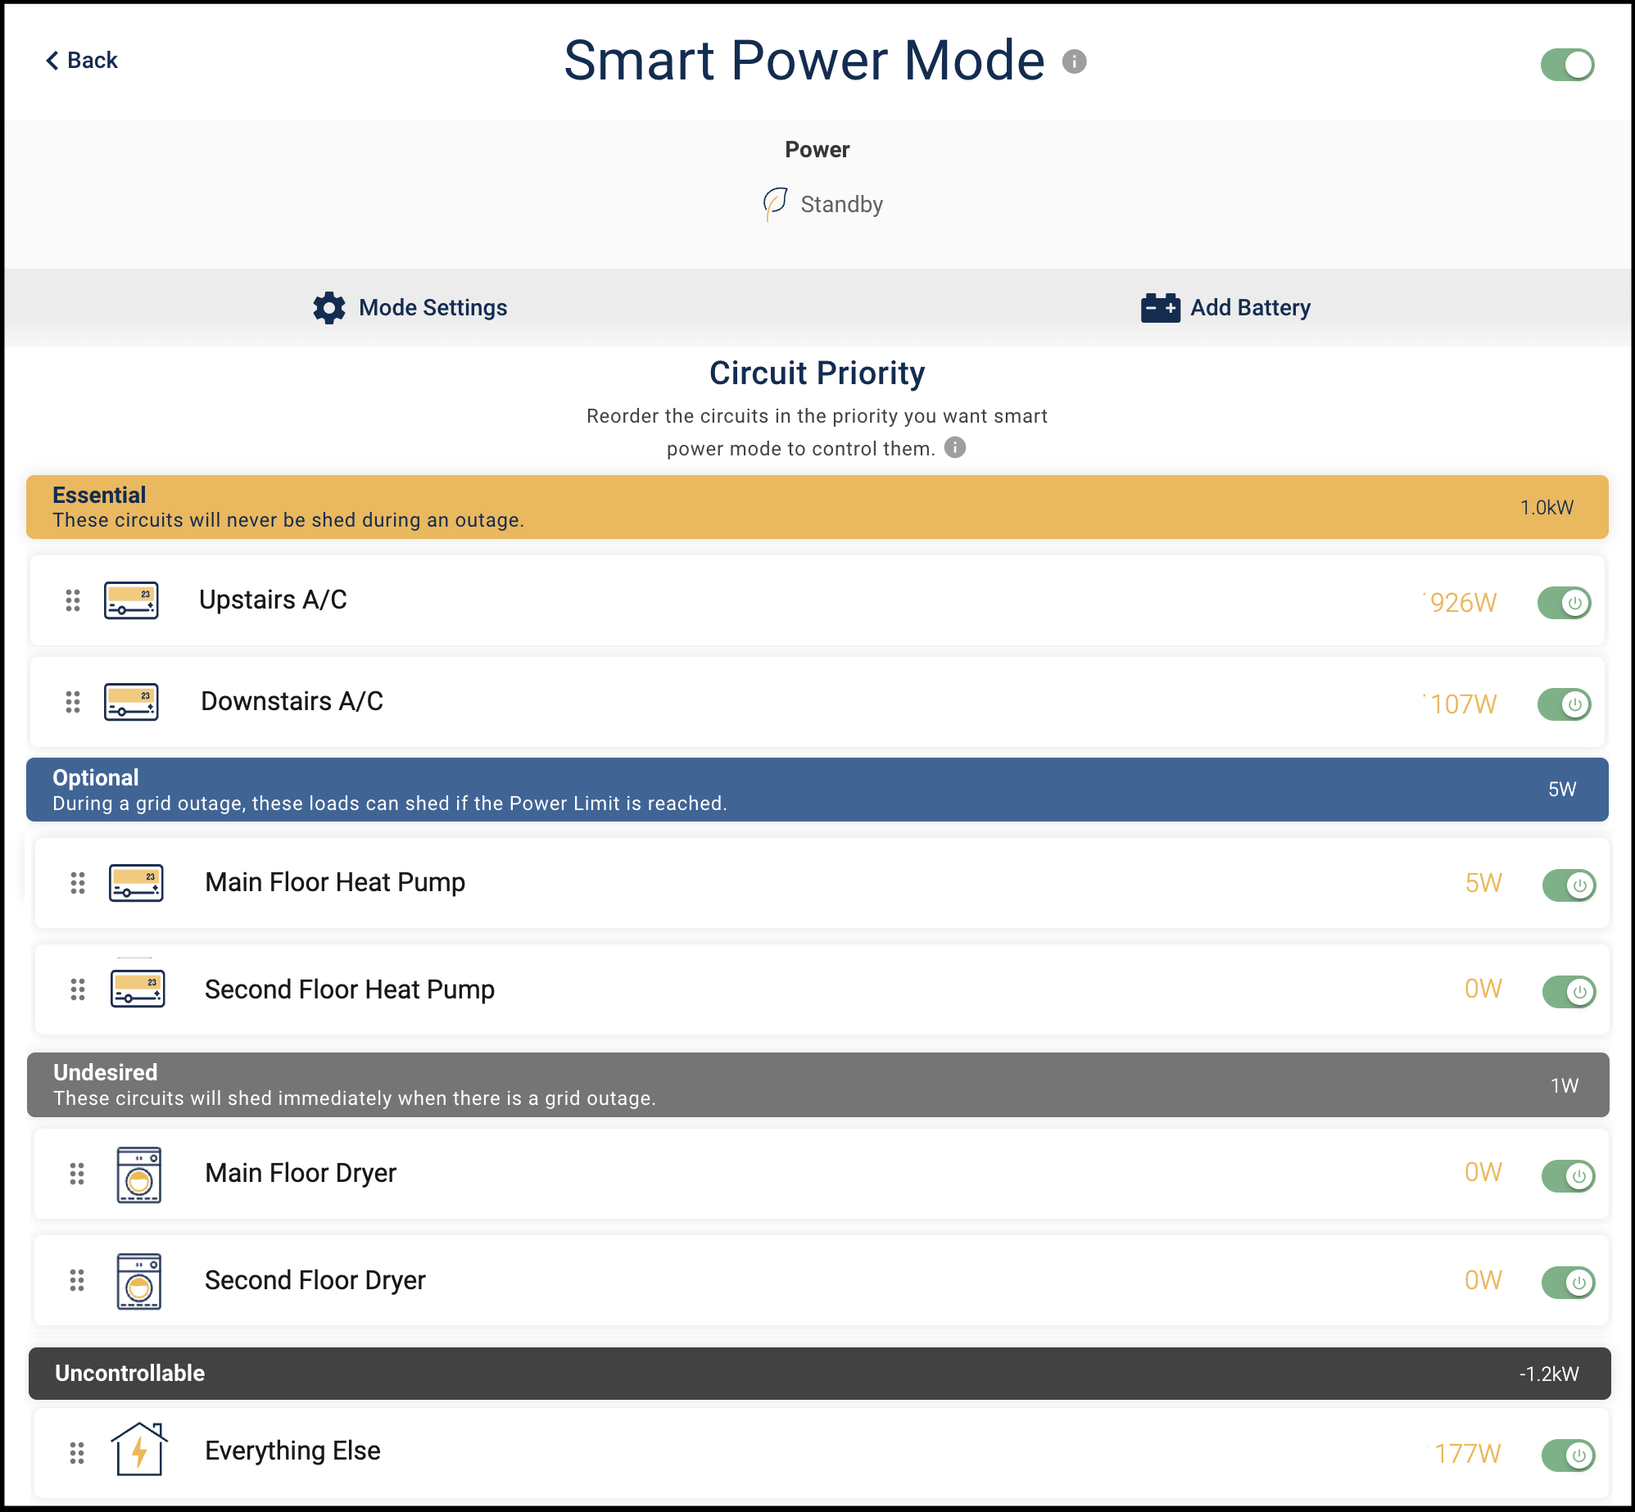Image resolution: width=1635 pixels, height=1512 pixels.
Task: Turn off the Upstairs A/C circuit switch
Action: click(x=1564, y=603)
